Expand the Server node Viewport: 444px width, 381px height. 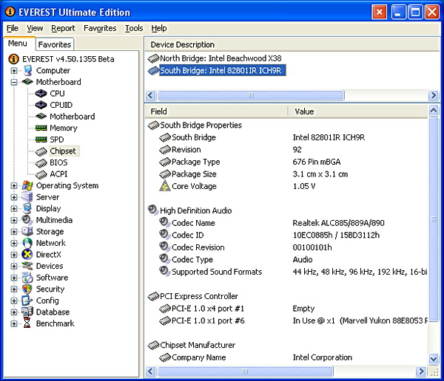(14, 197)
